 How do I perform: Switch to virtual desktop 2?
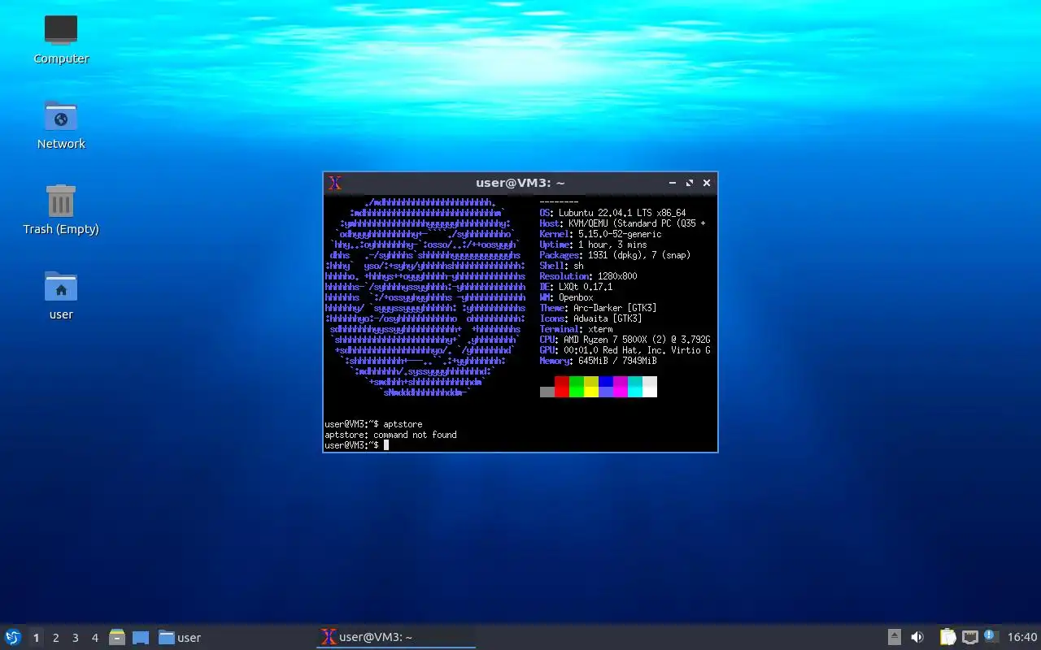55,638
